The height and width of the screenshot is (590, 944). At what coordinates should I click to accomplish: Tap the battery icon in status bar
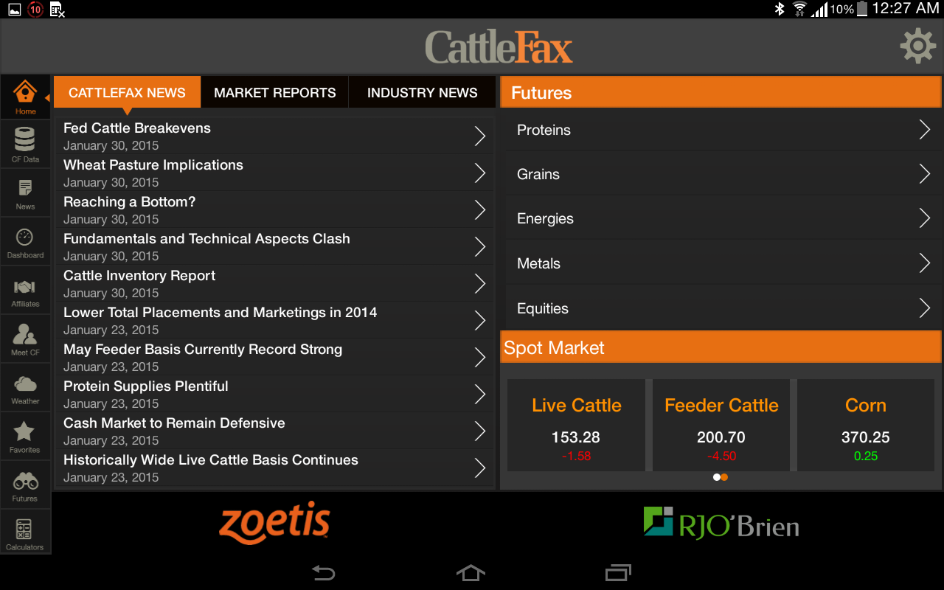[x=861, y=9]
